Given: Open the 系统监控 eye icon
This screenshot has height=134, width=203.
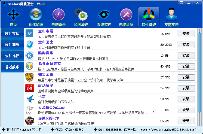Looking at the screenshot, I should tap(104, 14).
